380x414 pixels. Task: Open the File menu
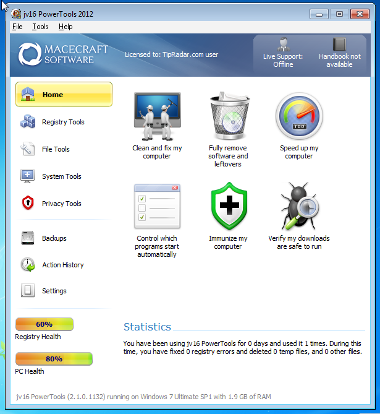[x=17, y=27]
